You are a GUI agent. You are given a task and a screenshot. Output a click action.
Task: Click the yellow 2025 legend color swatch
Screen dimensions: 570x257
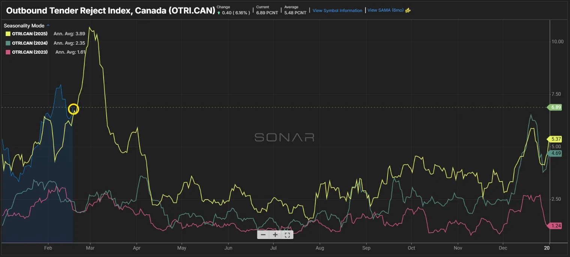(x=8, y=34)
